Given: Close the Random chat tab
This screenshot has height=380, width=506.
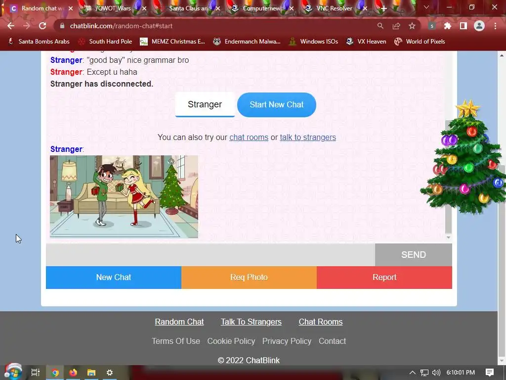Looking at the screenshot, I should [71, 8].
